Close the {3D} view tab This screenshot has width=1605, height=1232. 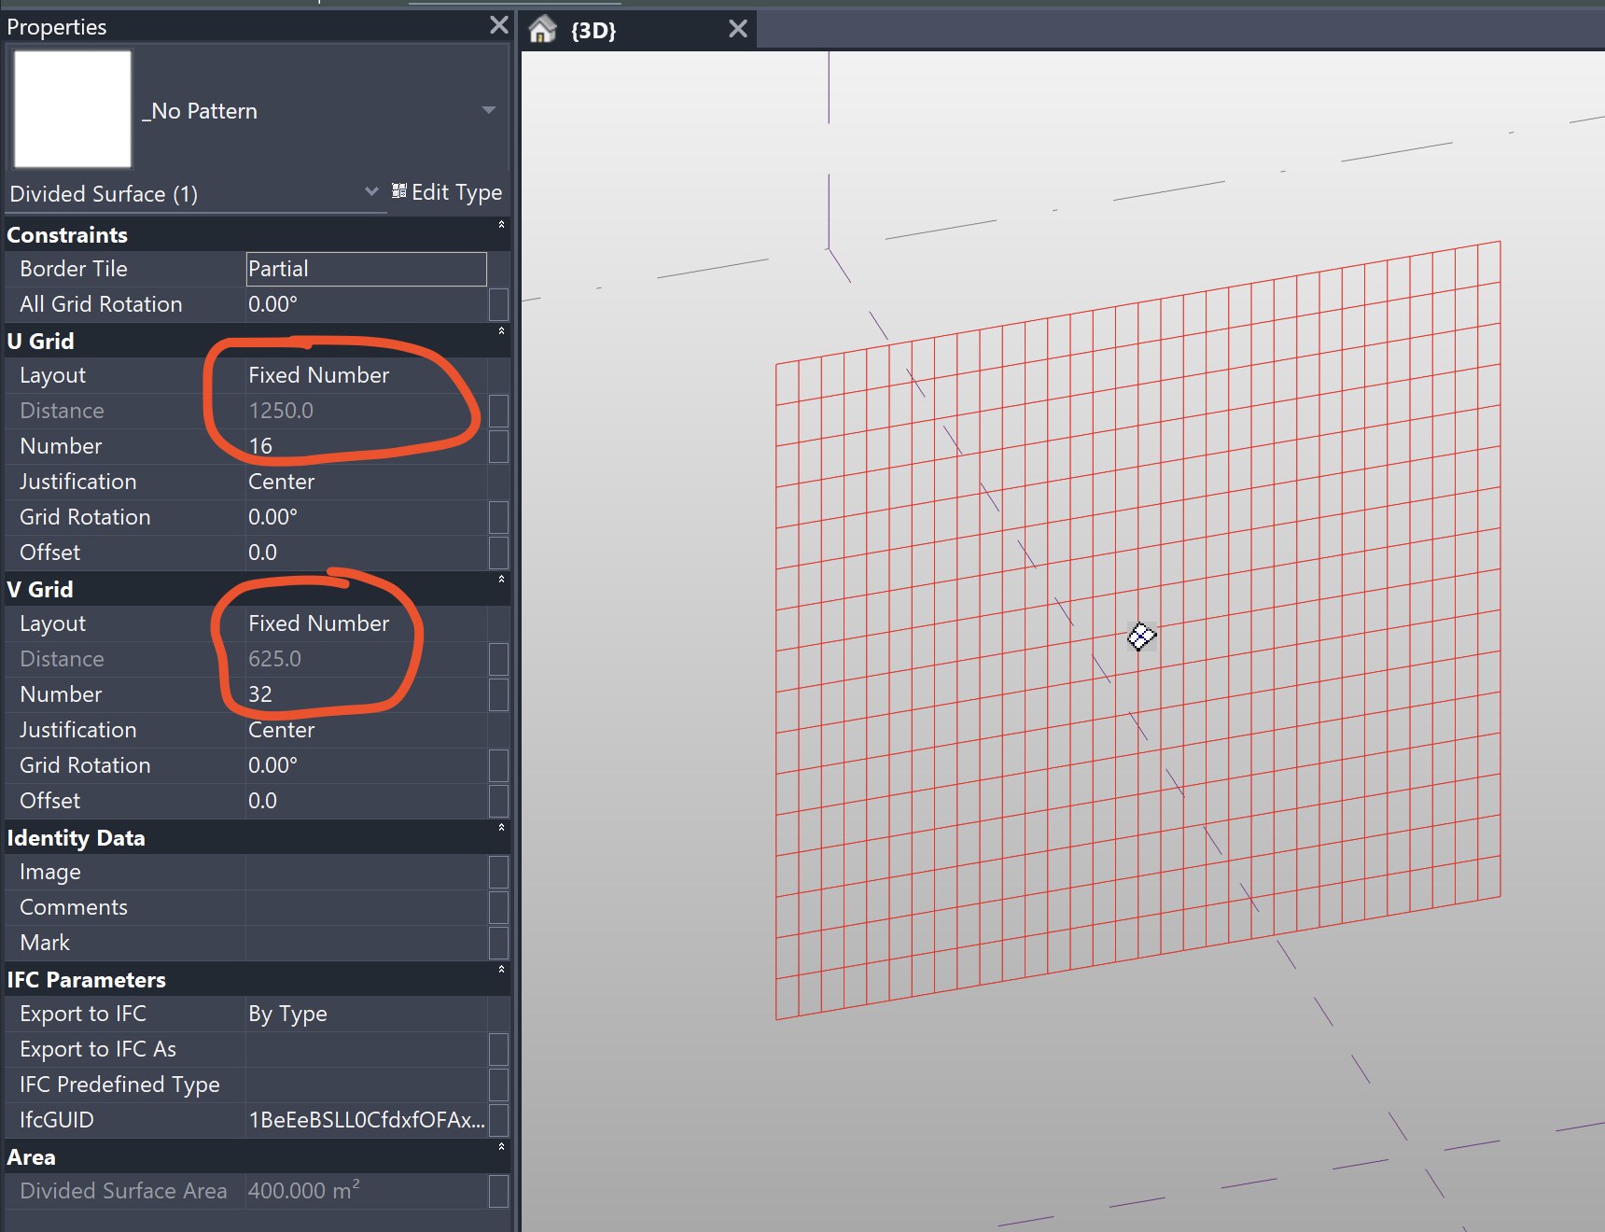[x=737, y=29]
